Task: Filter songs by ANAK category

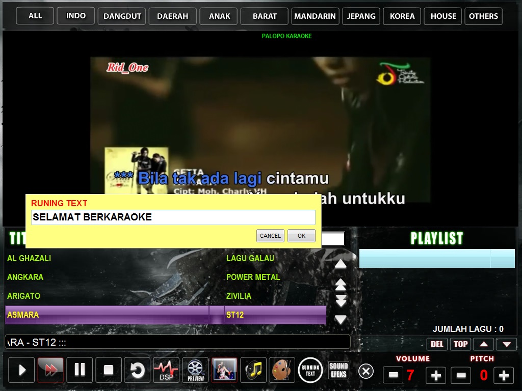Action: pyautogui.click(x=219, y=16)
